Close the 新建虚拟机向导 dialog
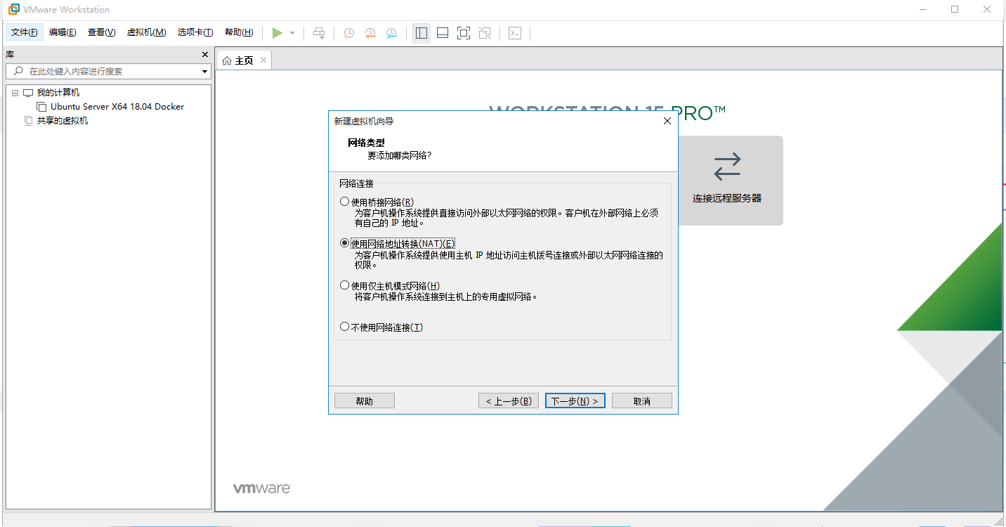The width and height of the screenshot is (1006, 527). pyautogui.click(x=667, y=121)
